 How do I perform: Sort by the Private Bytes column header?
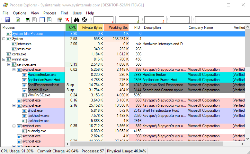(x=91, y=28)
